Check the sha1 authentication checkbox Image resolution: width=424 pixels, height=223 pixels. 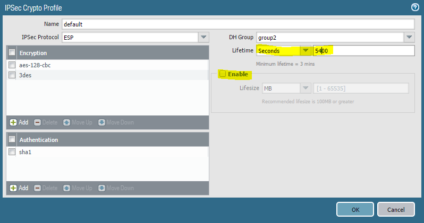tap(12, 152)
